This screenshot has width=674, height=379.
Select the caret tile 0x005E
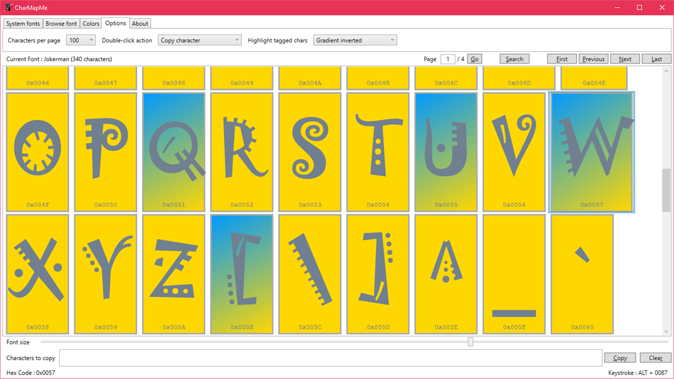pyautogui.click(x=446, y=274)
